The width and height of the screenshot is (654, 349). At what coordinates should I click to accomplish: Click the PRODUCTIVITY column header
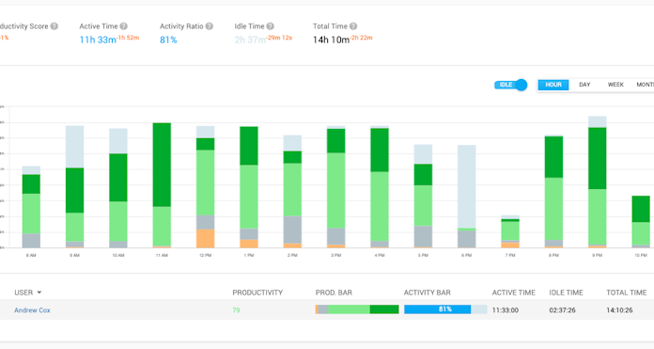[257, 293]
